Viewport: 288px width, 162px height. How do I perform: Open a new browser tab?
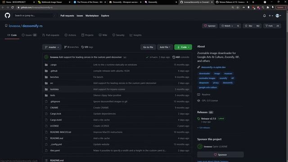[x=253, y=2]
